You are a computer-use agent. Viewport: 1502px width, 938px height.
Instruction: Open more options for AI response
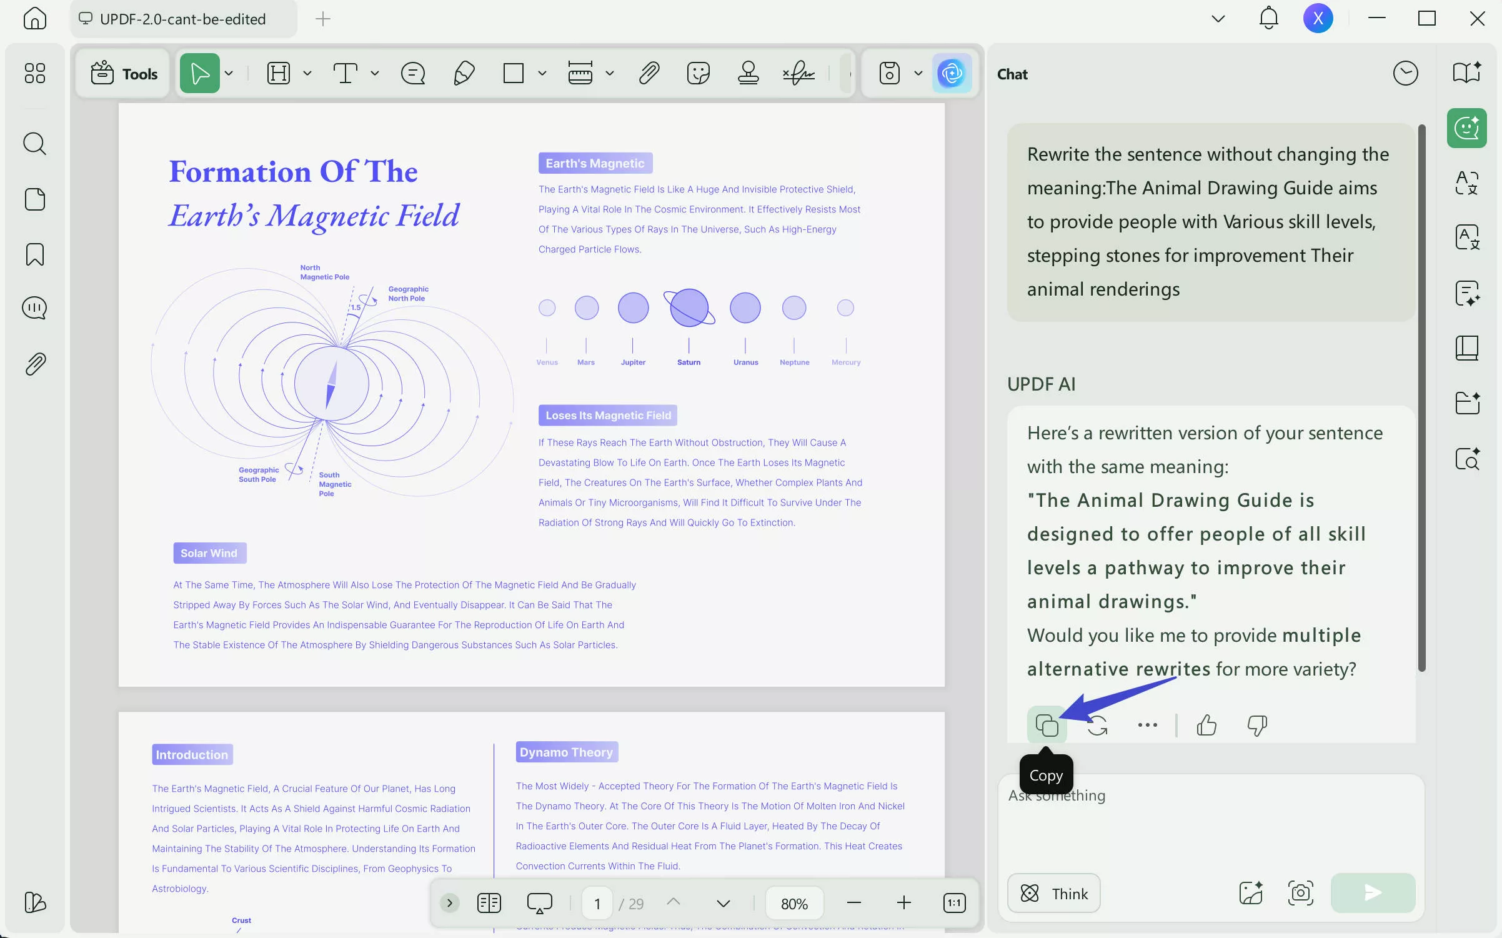[x=1147, y=725]
